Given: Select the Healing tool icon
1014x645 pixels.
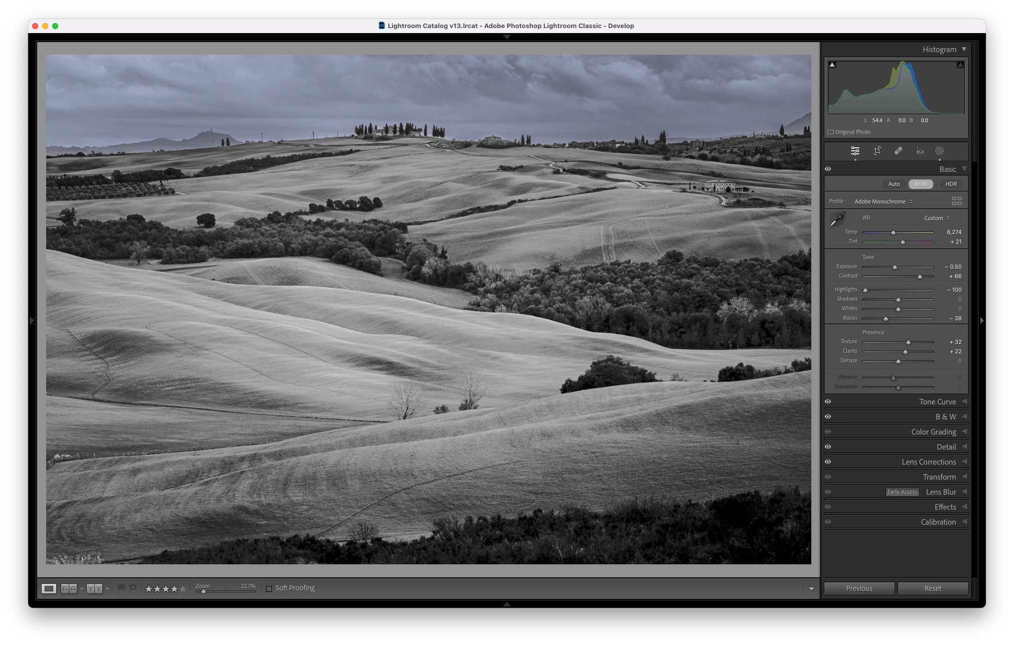Looking at the screenshot, I should coord(898,151).
